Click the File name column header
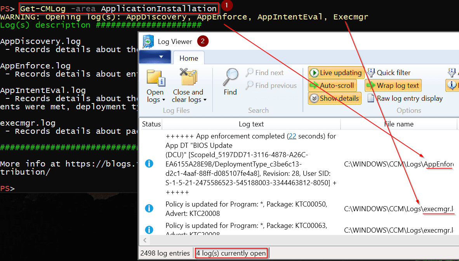Image resolution: width=459 pixels, height=261 pixels. pos(399,124)
